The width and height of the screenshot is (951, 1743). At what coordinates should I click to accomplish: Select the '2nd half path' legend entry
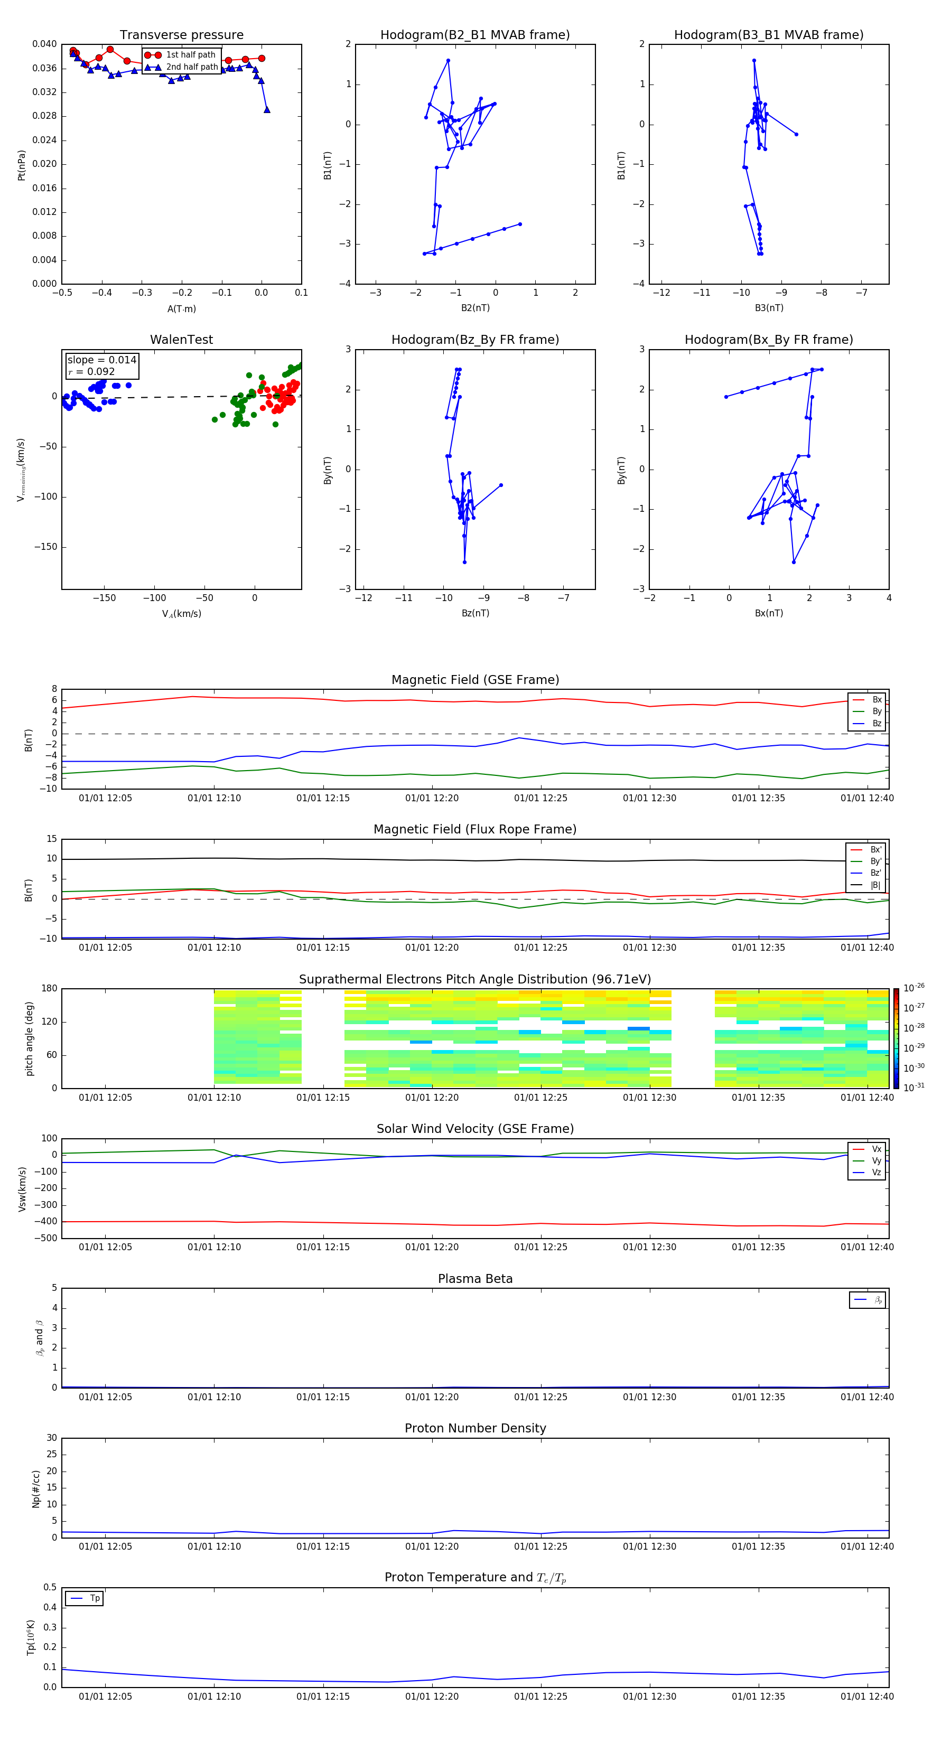tap(181, 67)
